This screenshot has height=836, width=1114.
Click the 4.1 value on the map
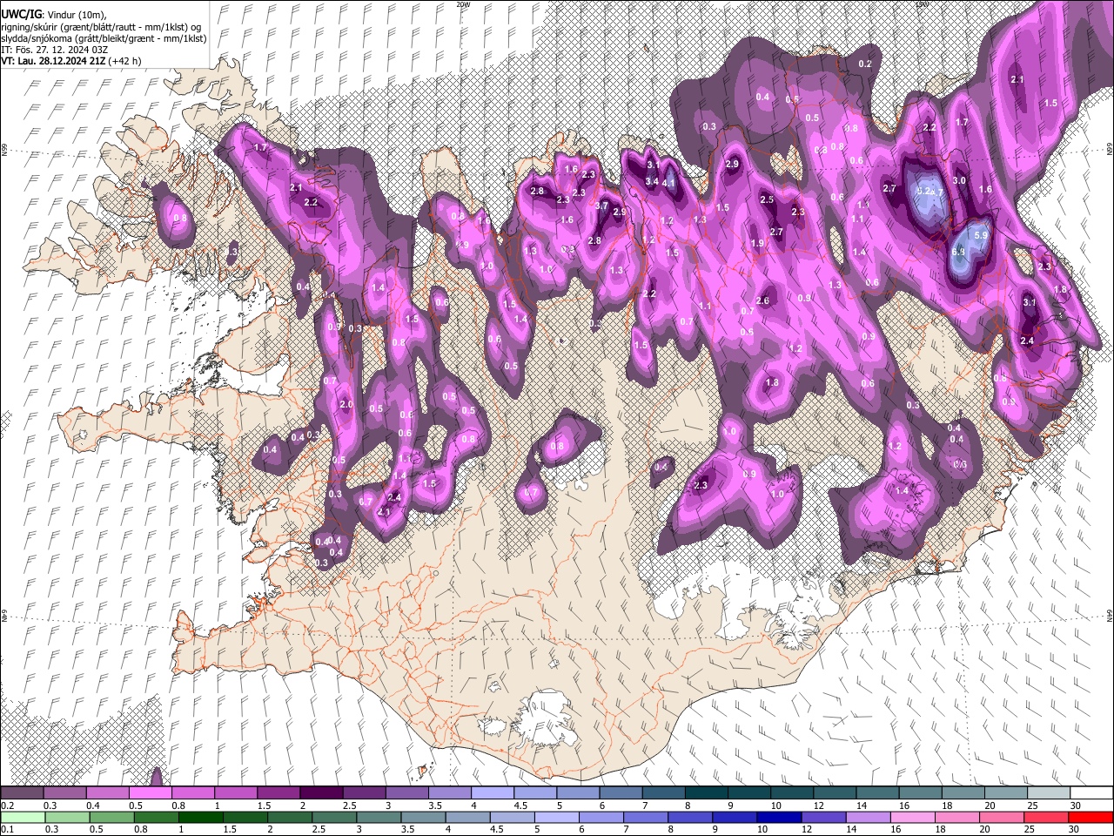669,183
